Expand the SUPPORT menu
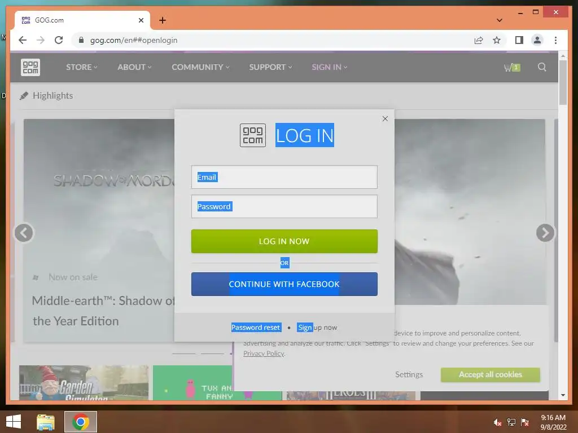The width and height of the screenshot is (578, 433). pyautogui.click(x=270, y=67)
